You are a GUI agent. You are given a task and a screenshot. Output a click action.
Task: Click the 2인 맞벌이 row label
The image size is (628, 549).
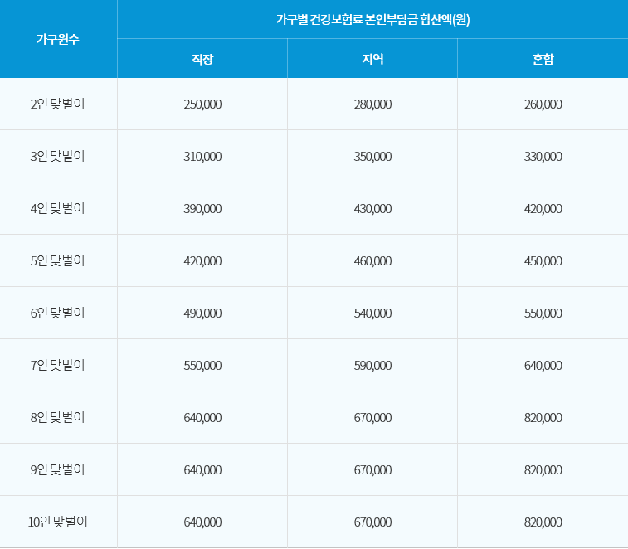[x=58, y=104]
